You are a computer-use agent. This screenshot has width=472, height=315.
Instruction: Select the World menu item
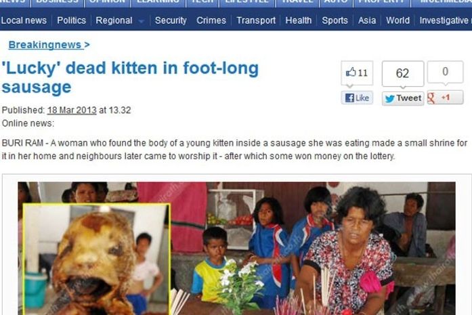pyautogui.click(x=398, y=20)
